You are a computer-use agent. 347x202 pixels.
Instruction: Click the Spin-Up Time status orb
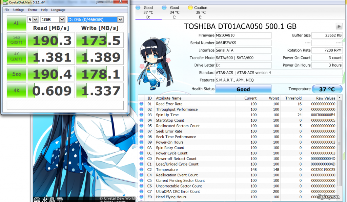141,115
